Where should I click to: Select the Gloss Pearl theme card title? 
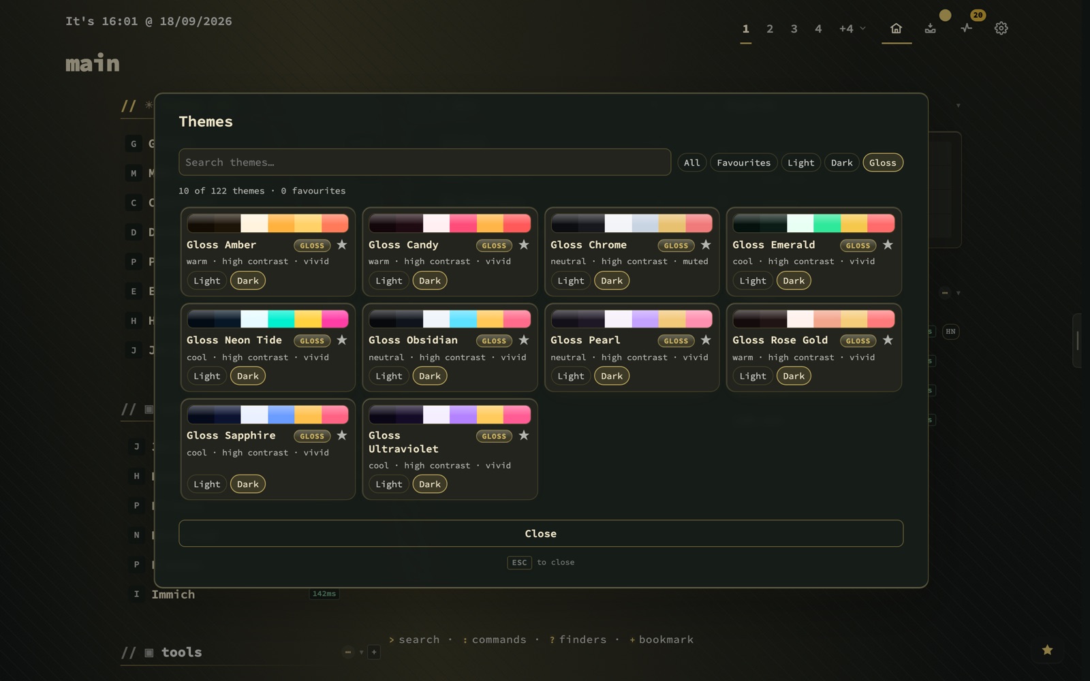[585, 340]
